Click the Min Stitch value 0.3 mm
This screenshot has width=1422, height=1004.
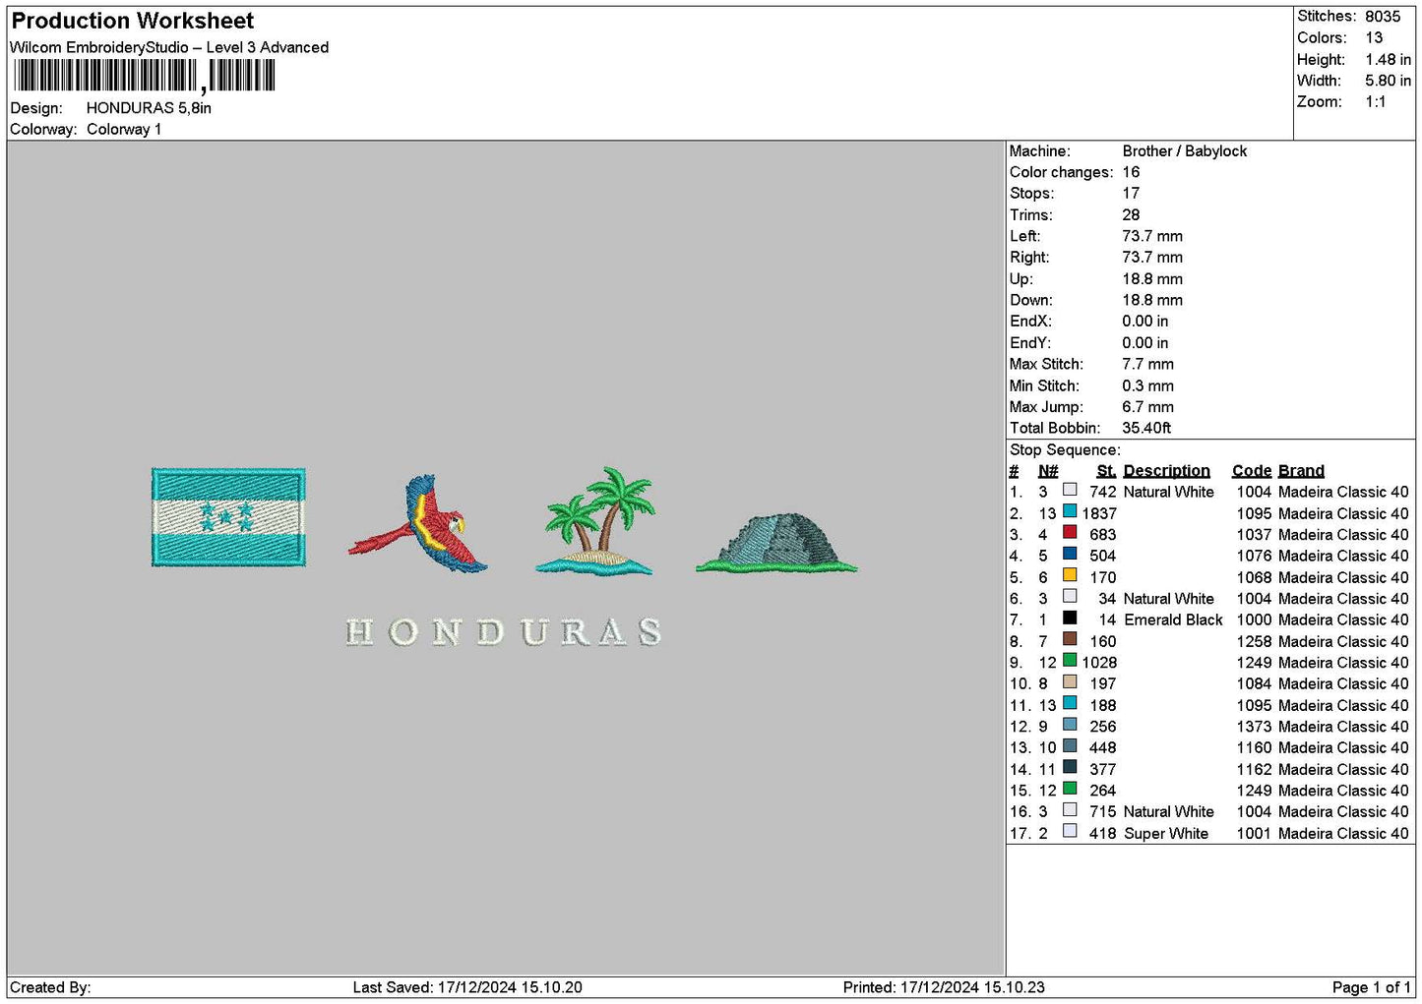(x=1147, y=385)
